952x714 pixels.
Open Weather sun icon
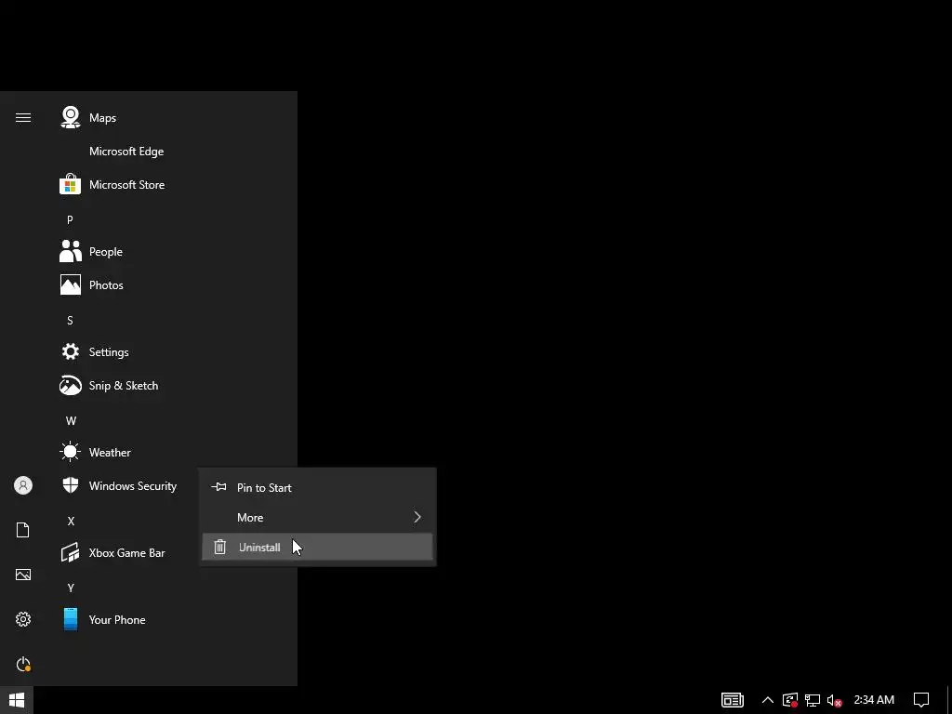(x=71, y=452)
